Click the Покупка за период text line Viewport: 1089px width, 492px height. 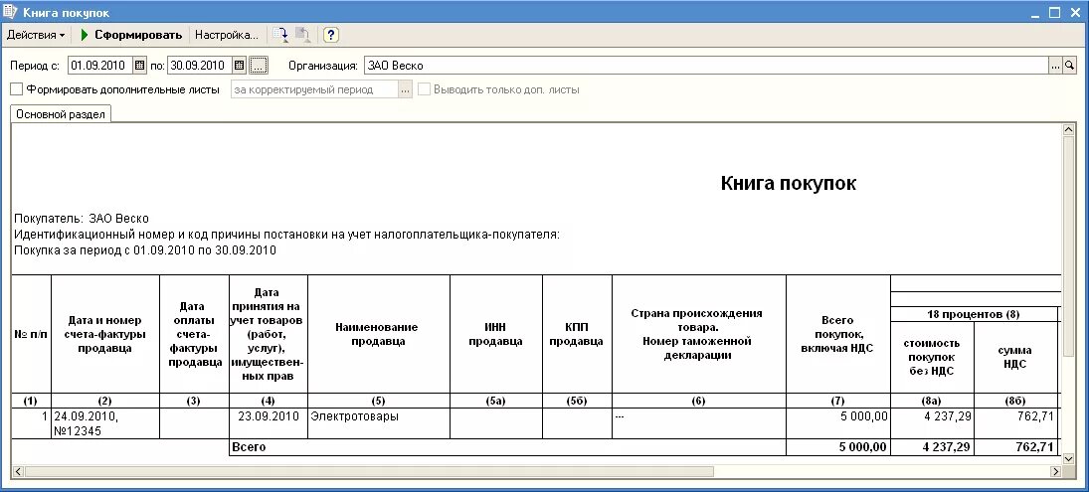click(x=144, y=250)
